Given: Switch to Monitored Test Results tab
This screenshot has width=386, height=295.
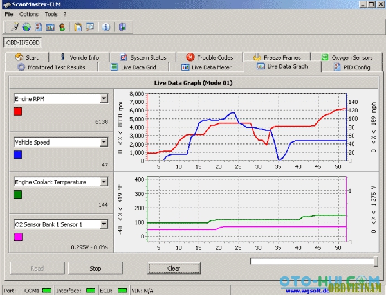Looking at the screenshot, I should point(51,67).
